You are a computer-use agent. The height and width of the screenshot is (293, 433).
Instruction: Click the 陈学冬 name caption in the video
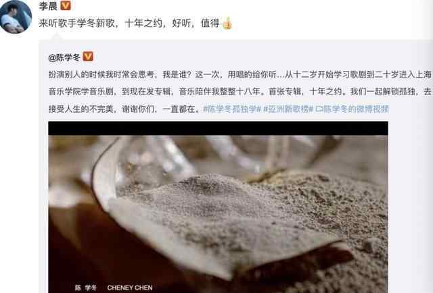[x=86, y=288]
